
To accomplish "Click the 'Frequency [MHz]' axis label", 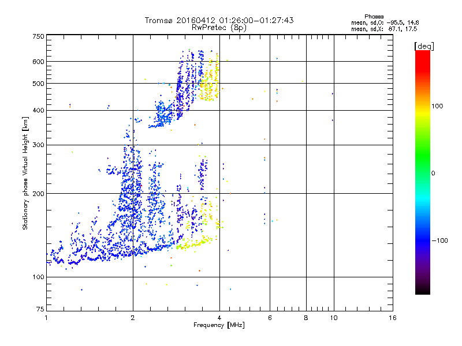I will pos(219,325).
